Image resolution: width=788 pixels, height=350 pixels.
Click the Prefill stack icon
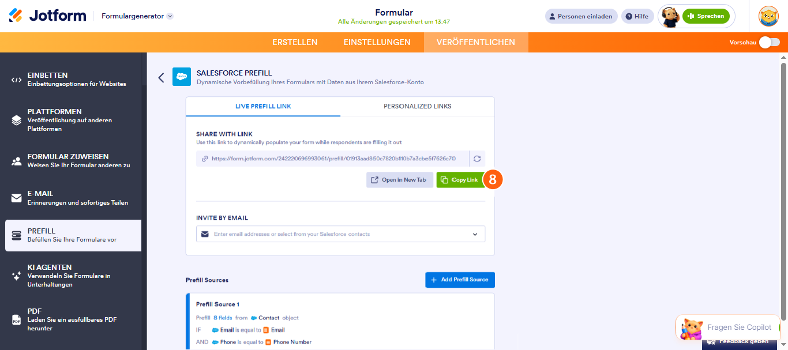[16, 235]
